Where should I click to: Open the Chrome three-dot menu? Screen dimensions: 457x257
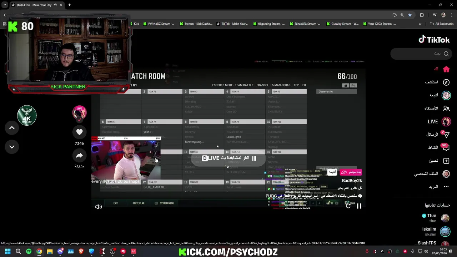pyautogui.click(x=452, y=15)
